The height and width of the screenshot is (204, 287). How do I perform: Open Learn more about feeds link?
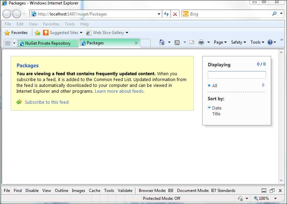pos(120,91)
